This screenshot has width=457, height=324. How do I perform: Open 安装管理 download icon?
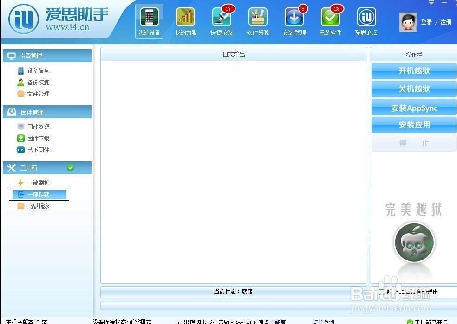(x=294, y=17)
